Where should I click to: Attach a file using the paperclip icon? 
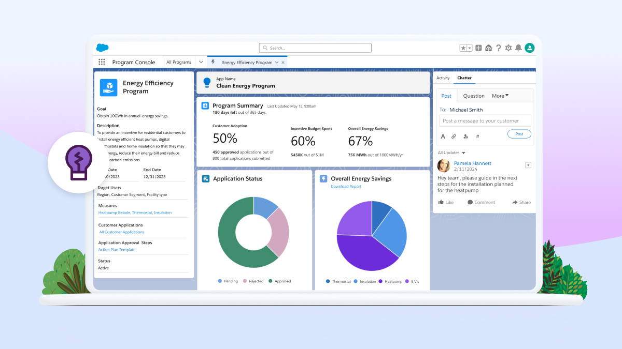(x=453, y=136)
